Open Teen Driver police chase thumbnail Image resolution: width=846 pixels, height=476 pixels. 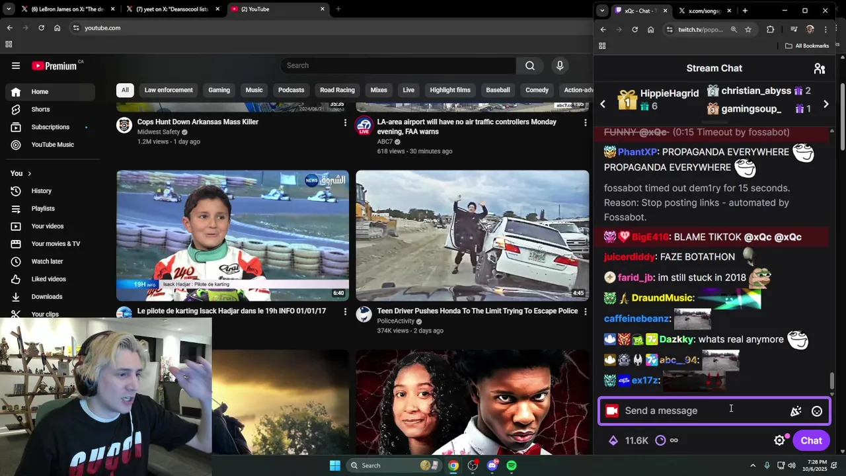tap(472, 236)
